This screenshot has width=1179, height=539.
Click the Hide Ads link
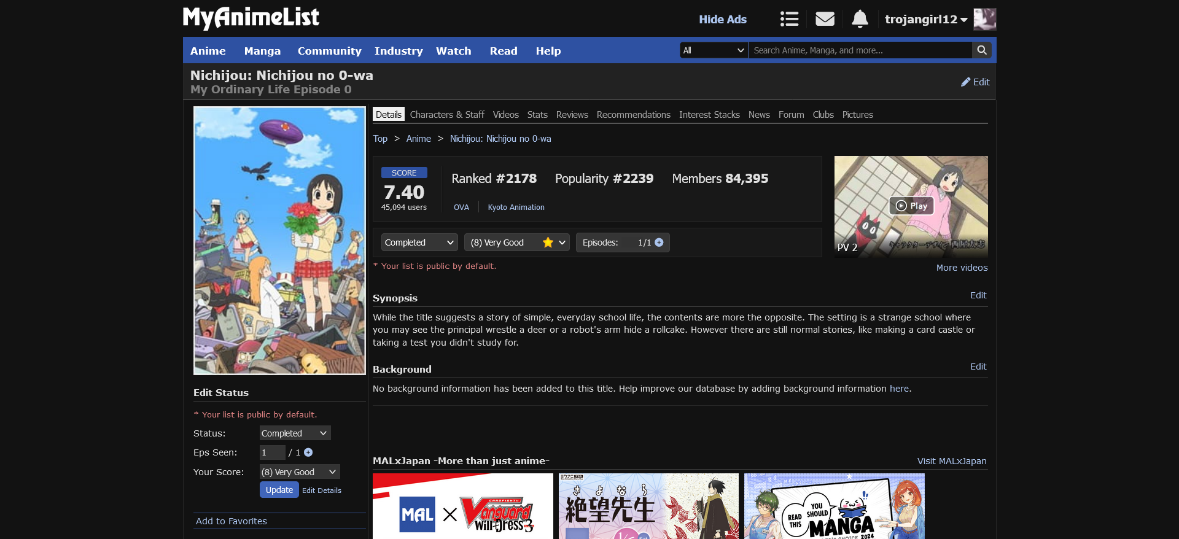[723, 20]
